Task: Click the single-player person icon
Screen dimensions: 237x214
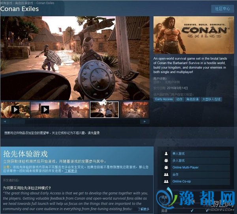Action: coord(165,153)
